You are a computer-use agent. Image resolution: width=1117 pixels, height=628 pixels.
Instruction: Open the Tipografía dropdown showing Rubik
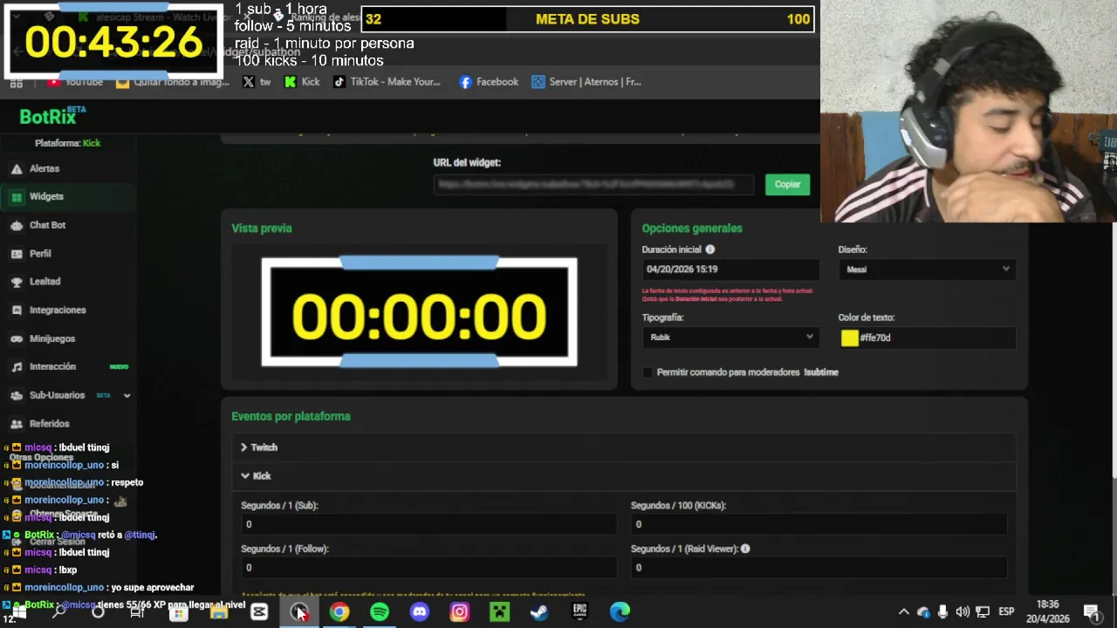click(730, 338)
